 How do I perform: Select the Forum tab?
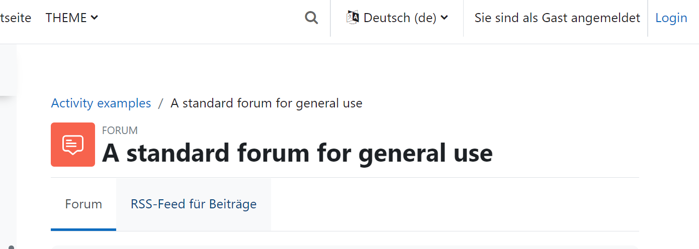[83, 204]
